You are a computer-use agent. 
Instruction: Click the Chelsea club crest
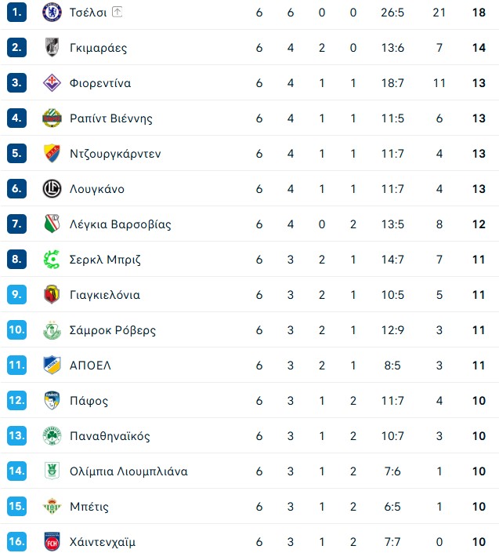pos(52,13)
